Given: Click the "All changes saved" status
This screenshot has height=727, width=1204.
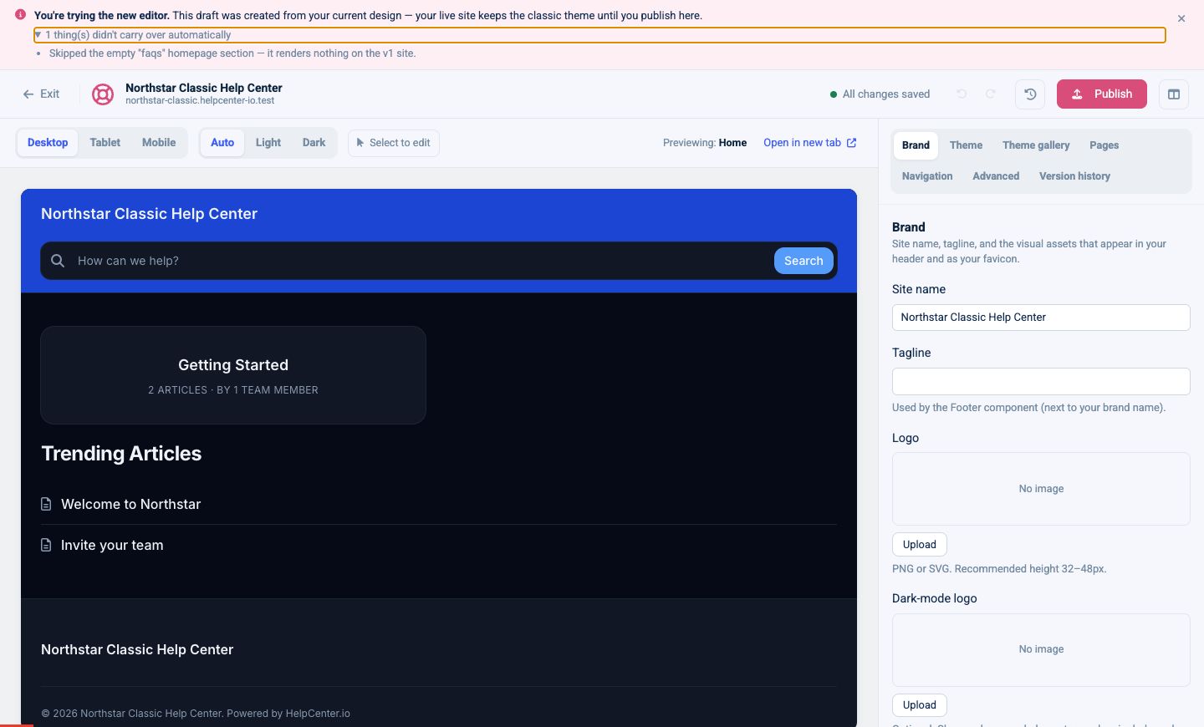Looking at the screenshot, I should coord(880,94).
